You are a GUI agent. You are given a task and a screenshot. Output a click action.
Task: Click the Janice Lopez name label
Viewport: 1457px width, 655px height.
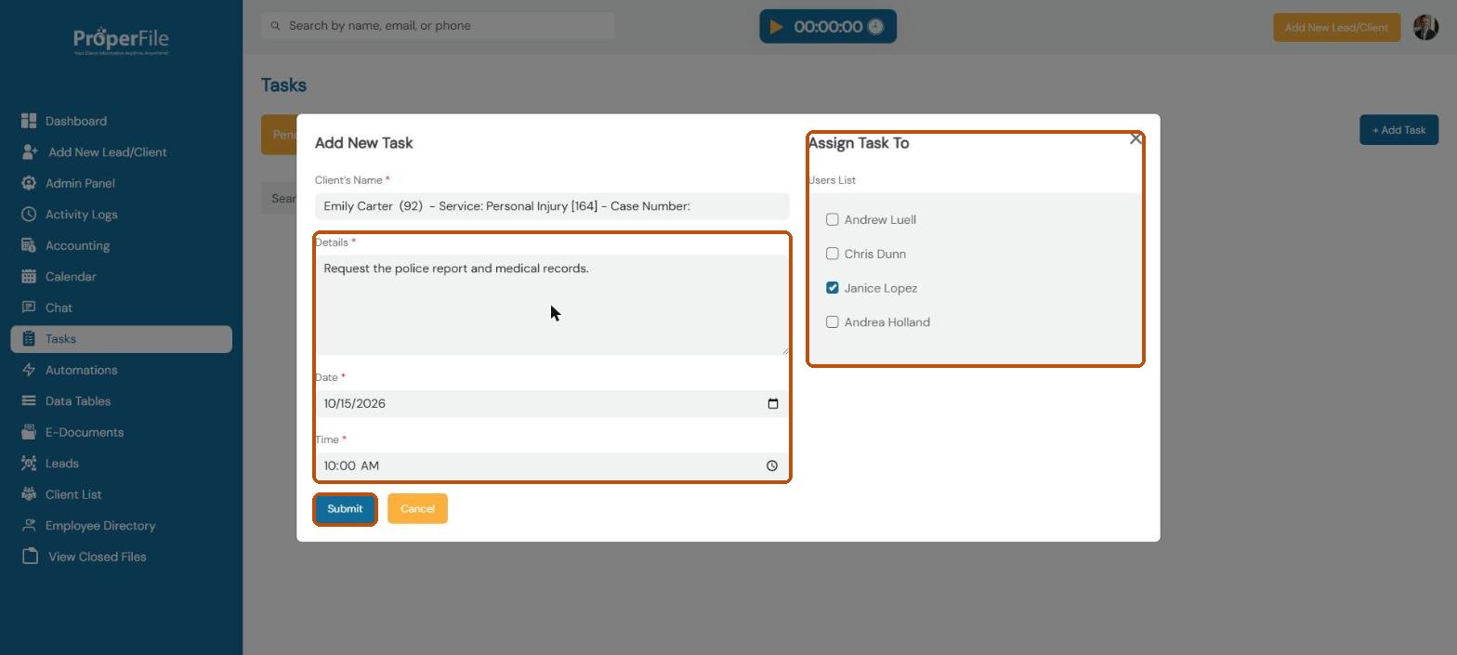881,288
